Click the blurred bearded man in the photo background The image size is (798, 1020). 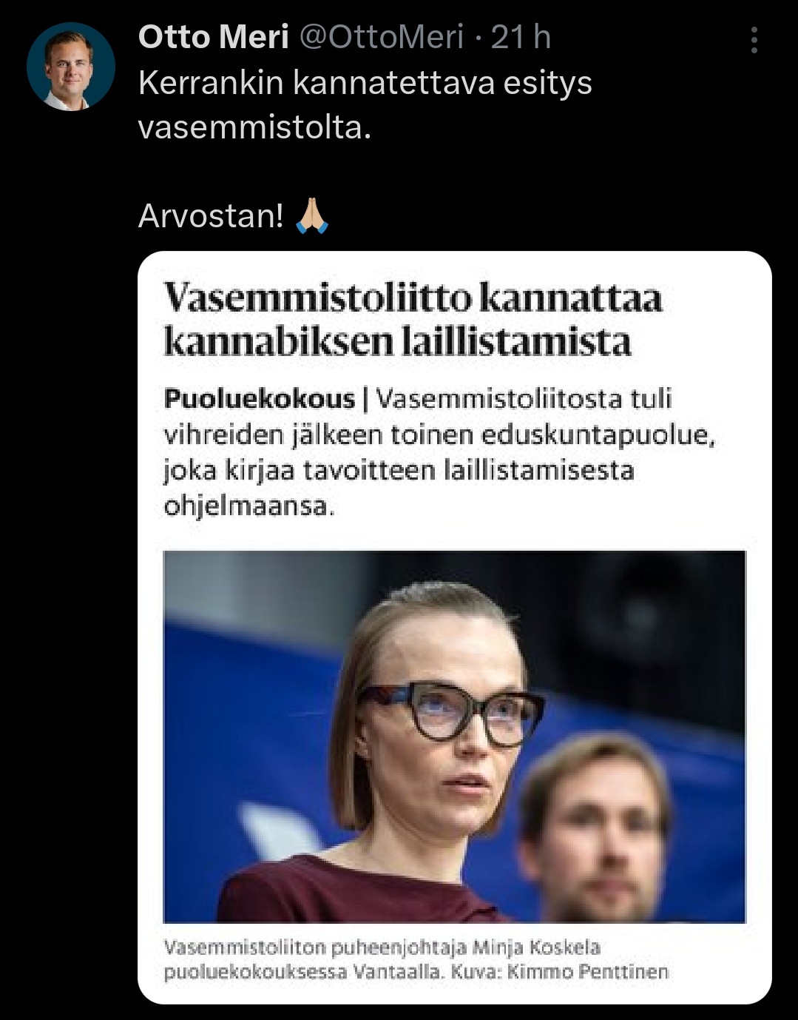598,829
